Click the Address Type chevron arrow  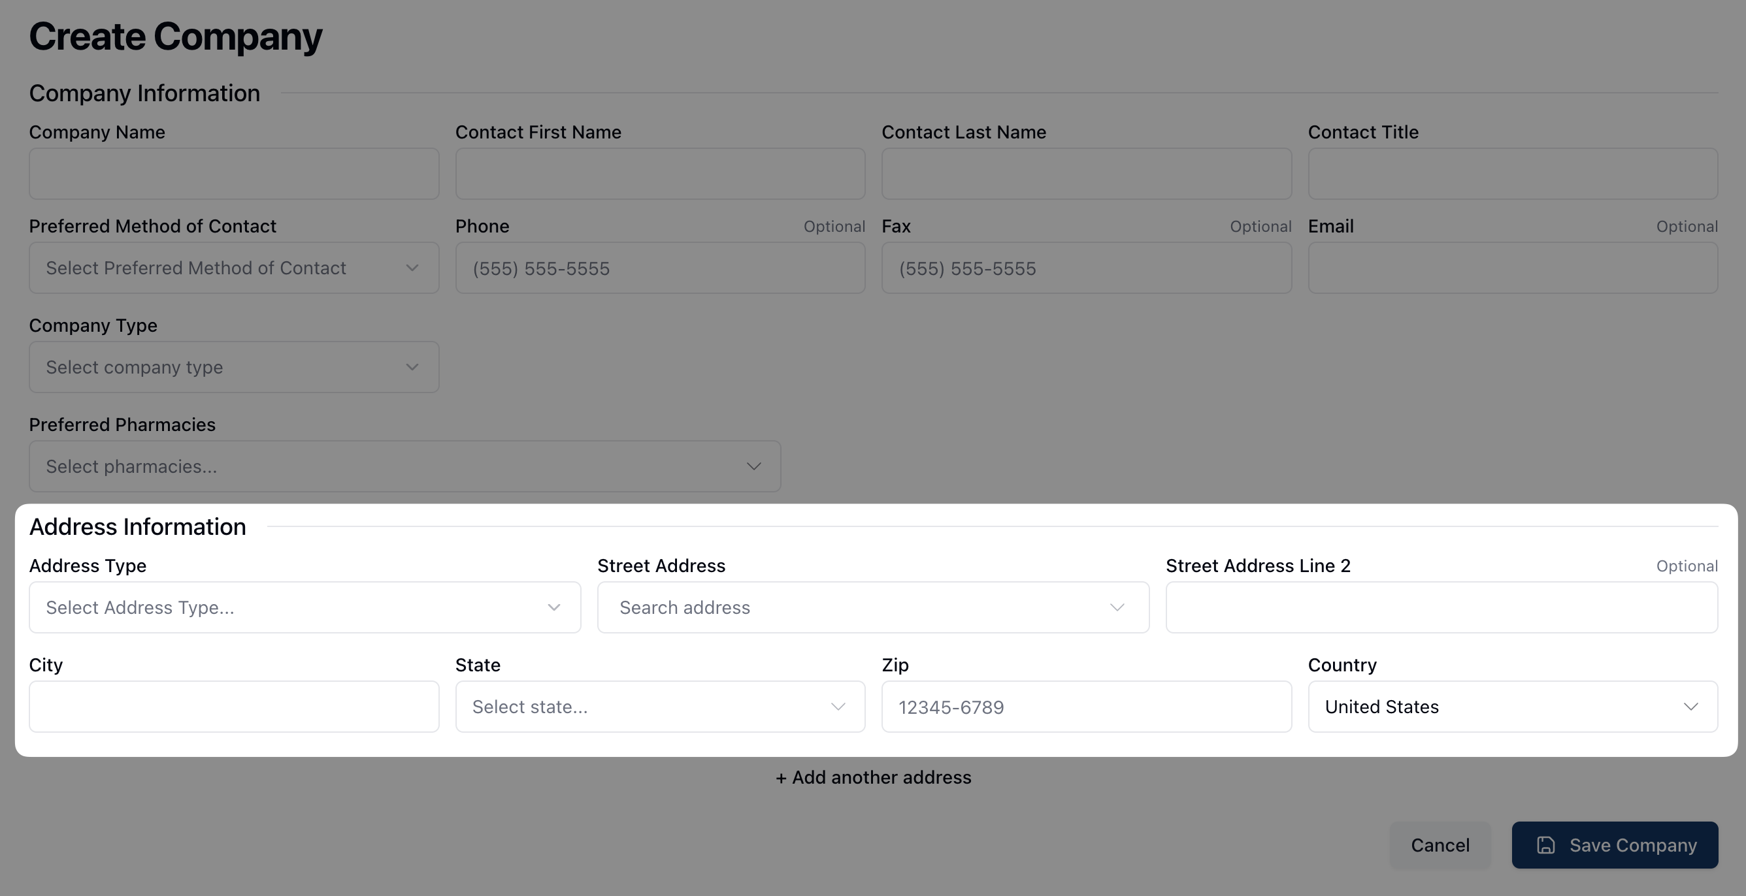[x=553, y=607]
